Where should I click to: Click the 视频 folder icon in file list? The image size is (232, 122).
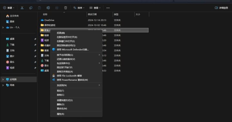tap(42, 40)
